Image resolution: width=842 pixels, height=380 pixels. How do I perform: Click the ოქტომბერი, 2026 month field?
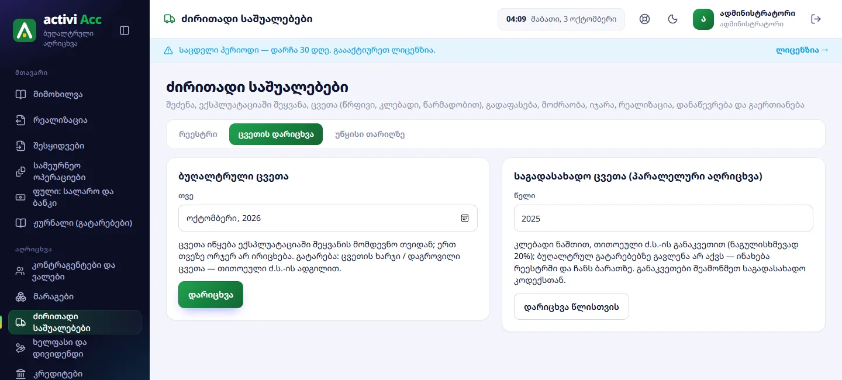point(328,218)
